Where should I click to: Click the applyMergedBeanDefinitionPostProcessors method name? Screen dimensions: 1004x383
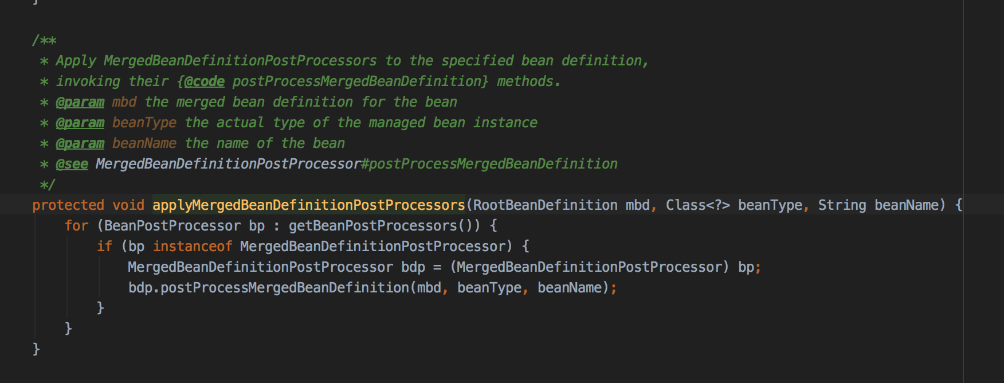coord(308,205)
